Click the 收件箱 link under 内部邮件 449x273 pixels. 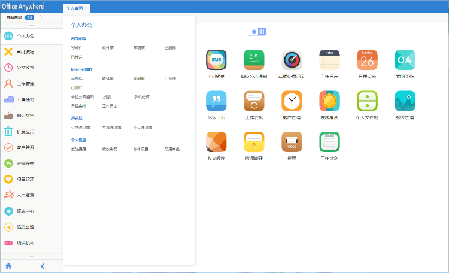108,47
